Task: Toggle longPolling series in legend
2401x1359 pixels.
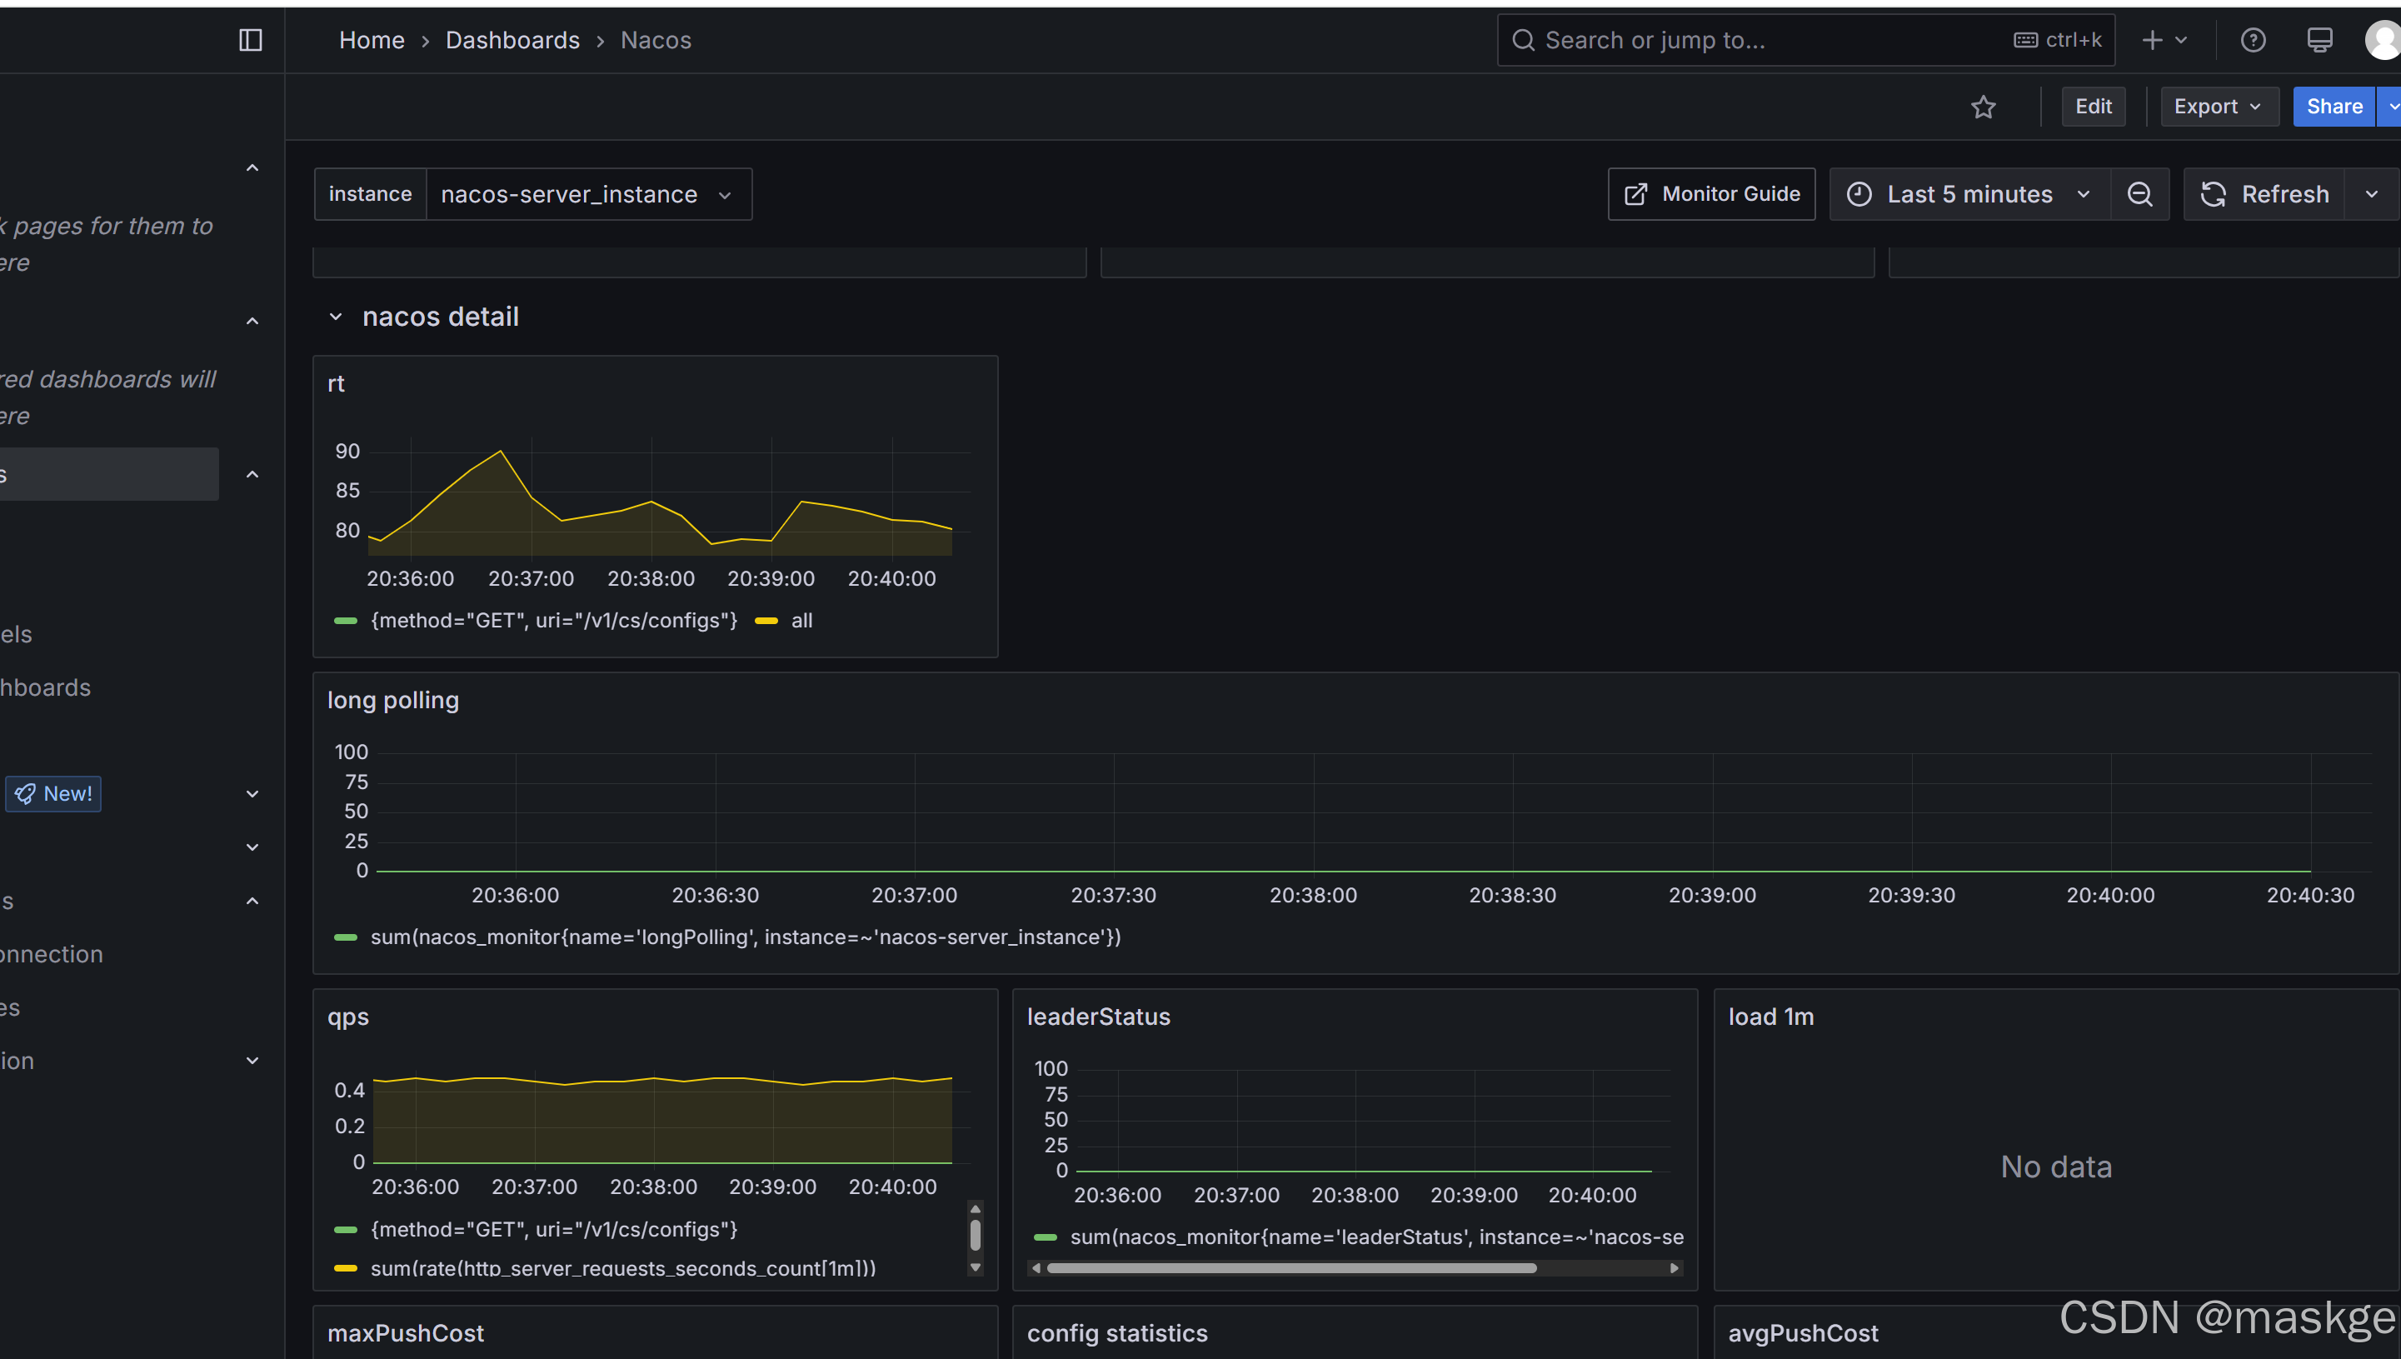Action: click(745, 937)
